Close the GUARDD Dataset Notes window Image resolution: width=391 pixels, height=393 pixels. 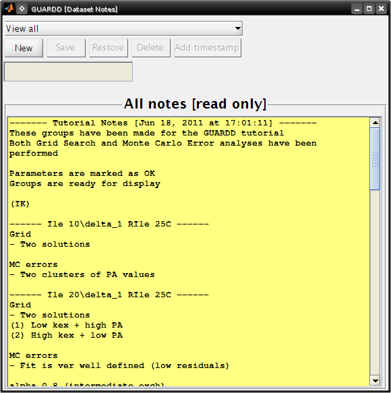pyautogui.click(x=382, y=9)
